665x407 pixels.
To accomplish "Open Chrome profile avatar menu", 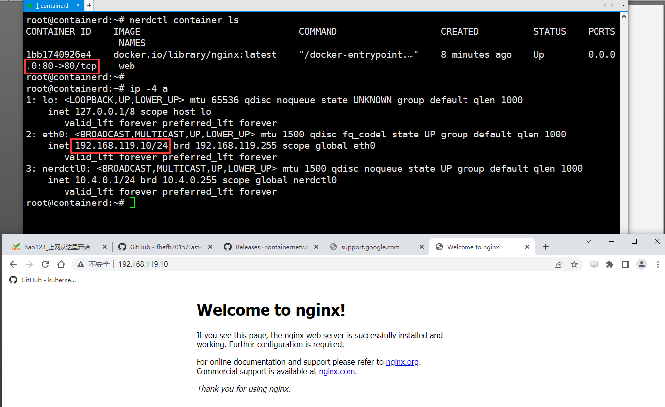I will tap(642, 264).
